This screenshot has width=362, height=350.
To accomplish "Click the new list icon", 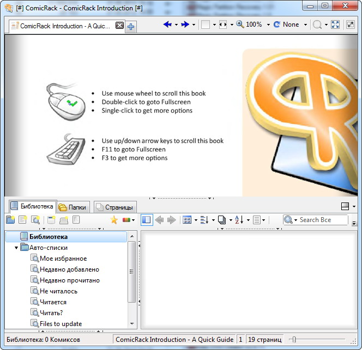I will pos(23,220).
